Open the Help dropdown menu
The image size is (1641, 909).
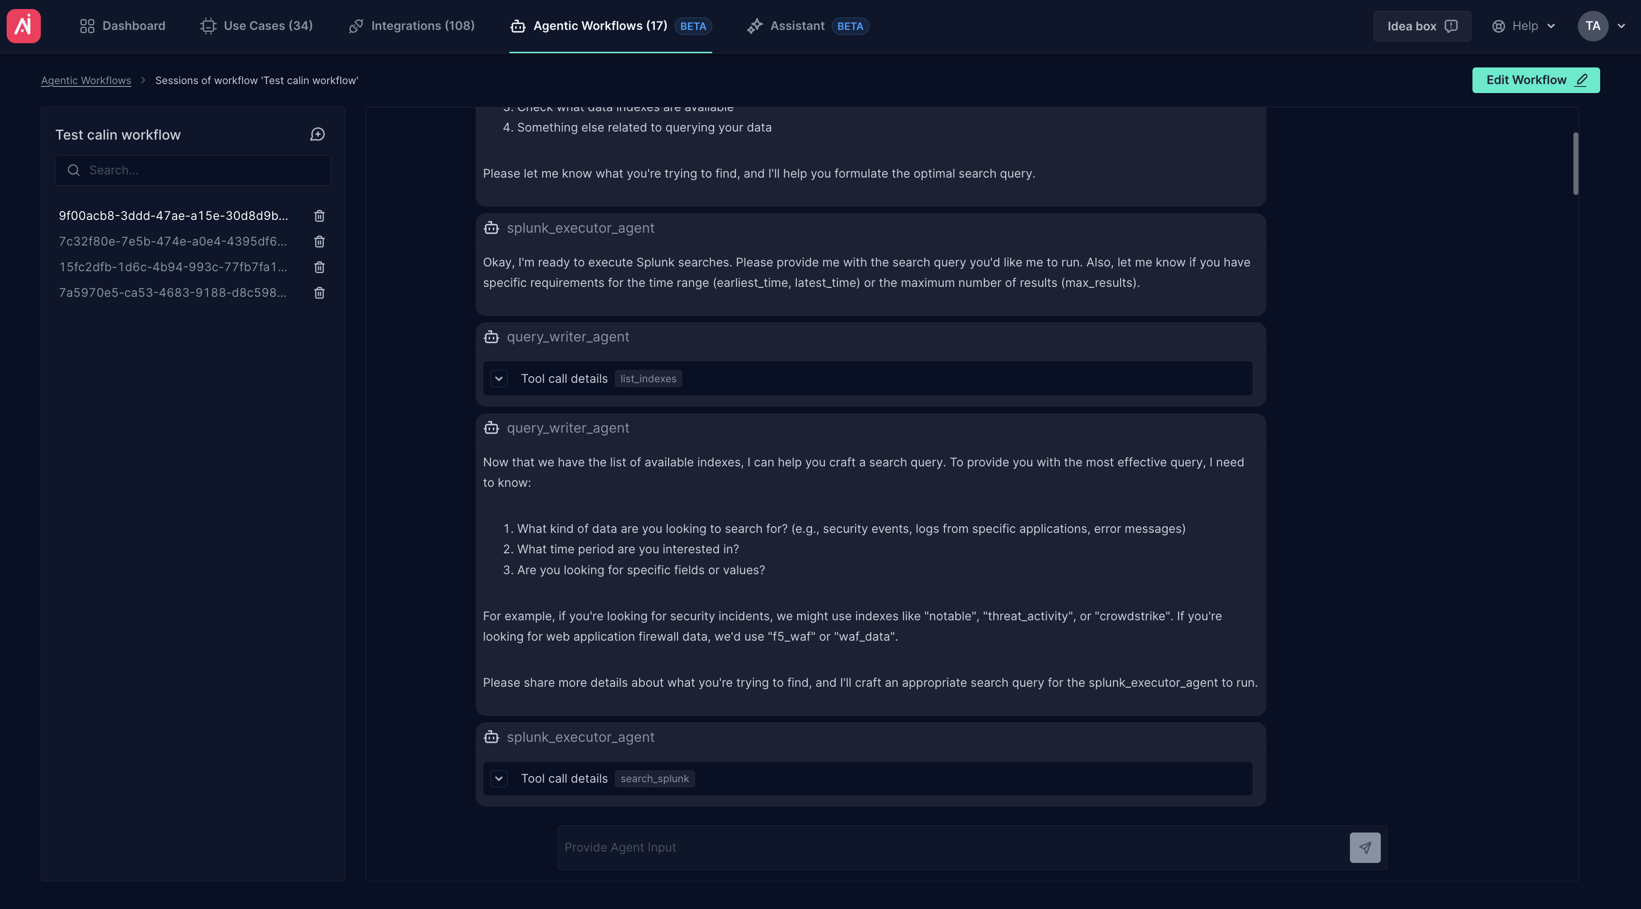1523,26
